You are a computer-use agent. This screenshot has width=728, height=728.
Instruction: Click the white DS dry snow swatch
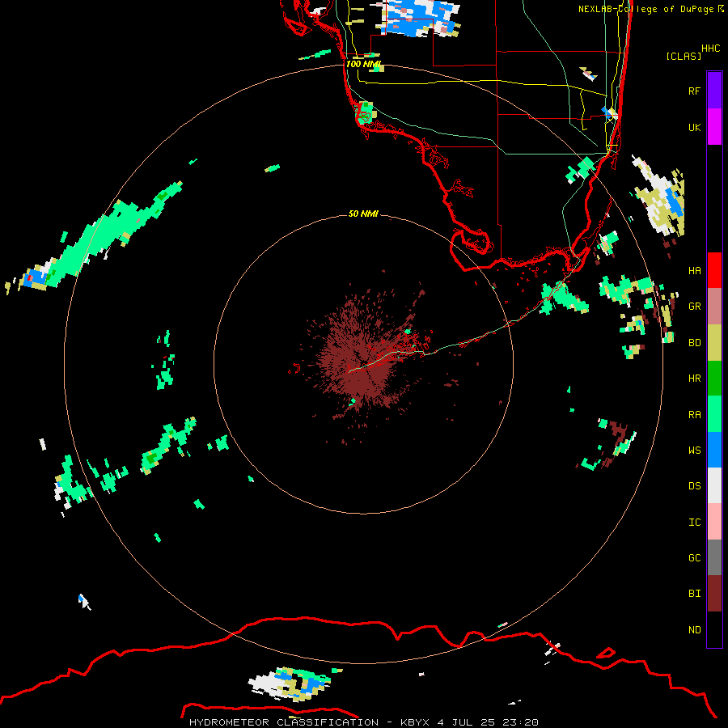tap(714, 485)
